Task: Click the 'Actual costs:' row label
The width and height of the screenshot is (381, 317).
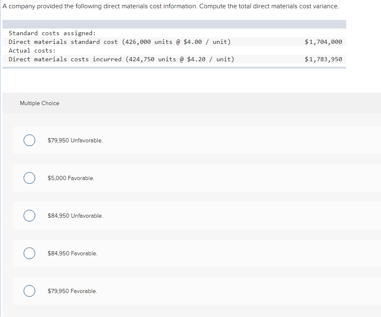Action: 32,50
